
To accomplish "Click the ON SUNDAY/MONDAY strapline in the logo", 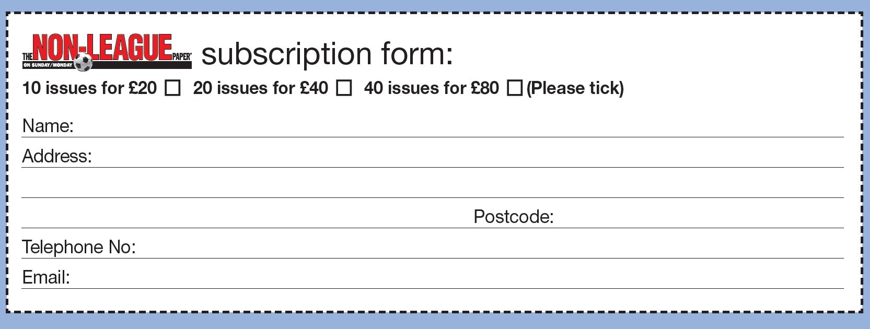I will 48,65.
